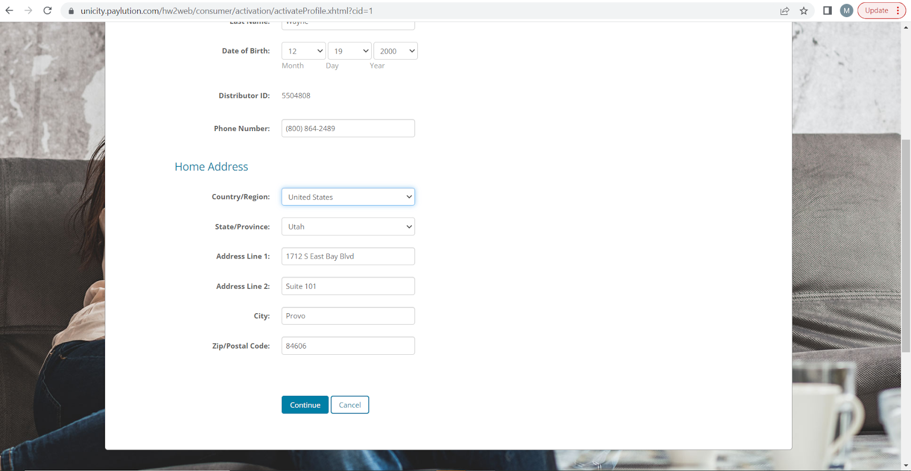Click the Zip/Postal Code field
The height and width of the screenshot is (471, 911).
(348, 346)
